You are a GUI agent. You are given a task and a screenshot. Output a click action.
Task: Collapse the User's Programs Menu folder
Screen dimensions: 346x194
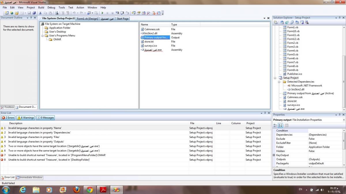43,36
